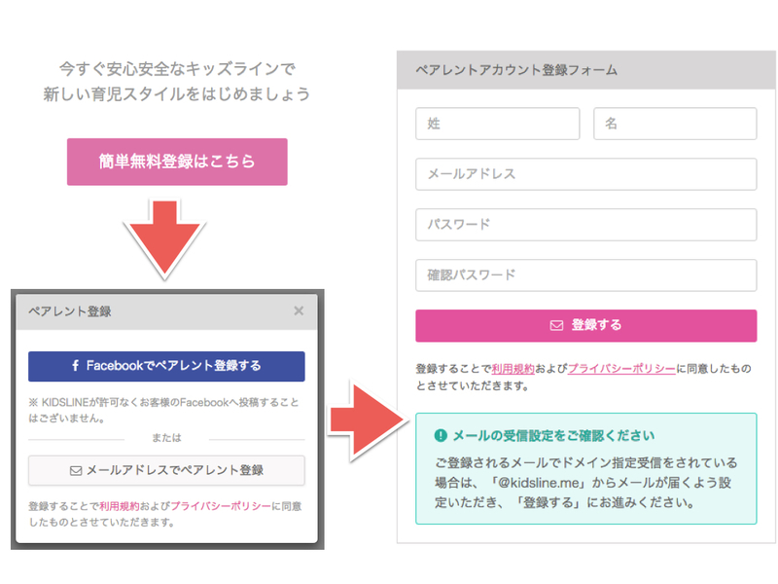Choose Facebookでペアレント登録する

coord(166,367)
